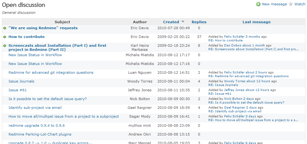Click Jeffrey Jones in last message column

coord(234,90)
